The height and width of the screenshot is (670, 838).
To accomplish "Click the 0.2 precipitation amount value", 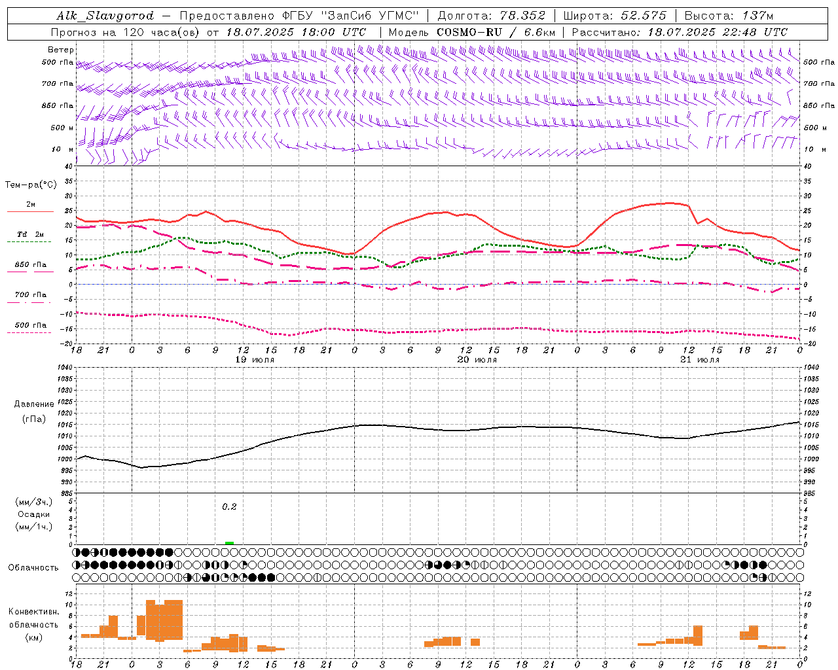I will point(229,507).
